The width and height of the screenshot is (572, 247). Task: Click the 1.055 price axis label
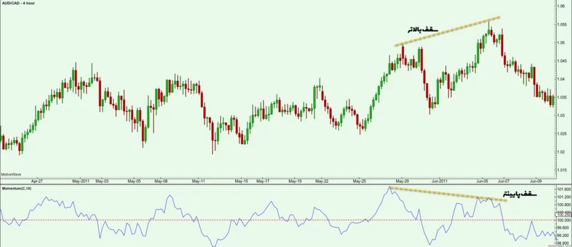click(x=563, y=25)
